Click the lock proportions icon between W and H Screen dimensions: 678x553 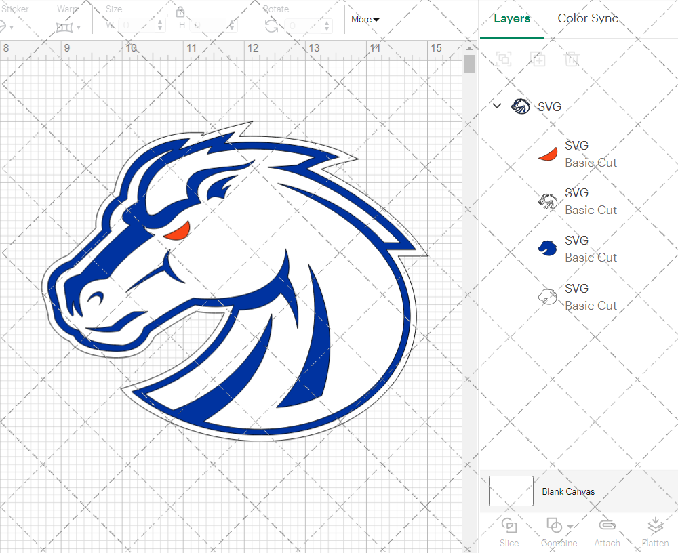click(x=180, y=12)
